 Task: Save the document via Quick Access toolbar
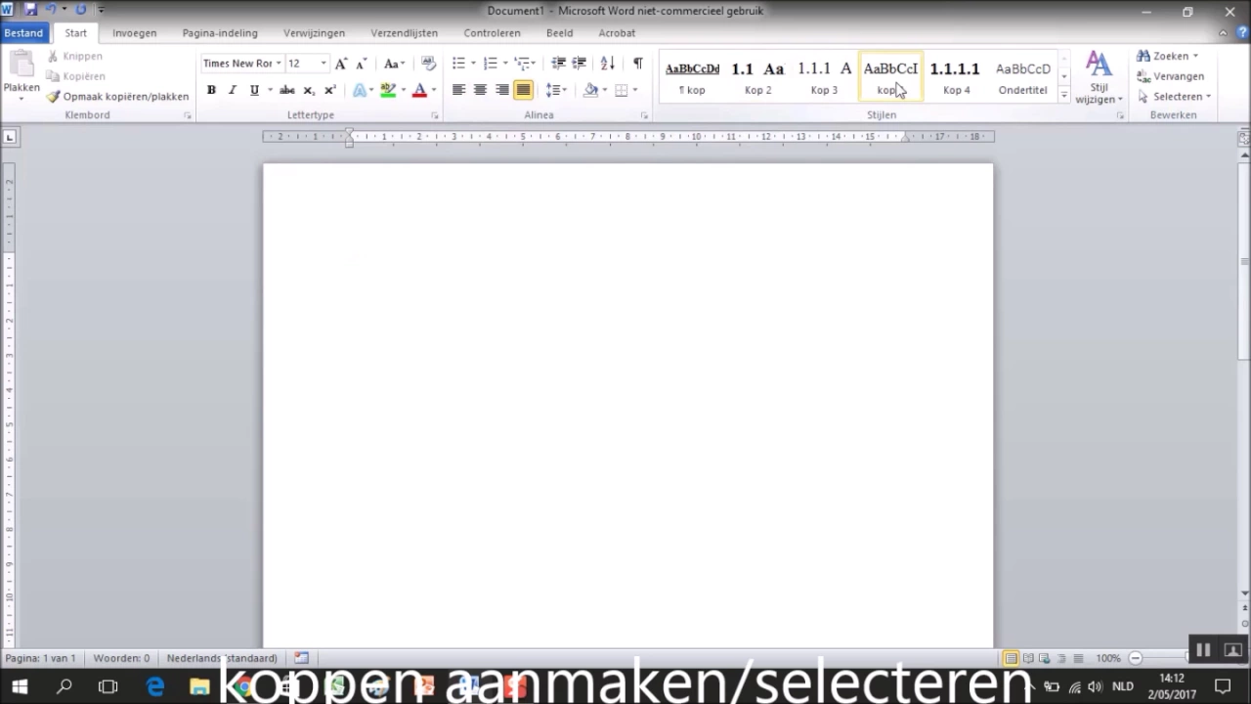click(x=30, y=10)
